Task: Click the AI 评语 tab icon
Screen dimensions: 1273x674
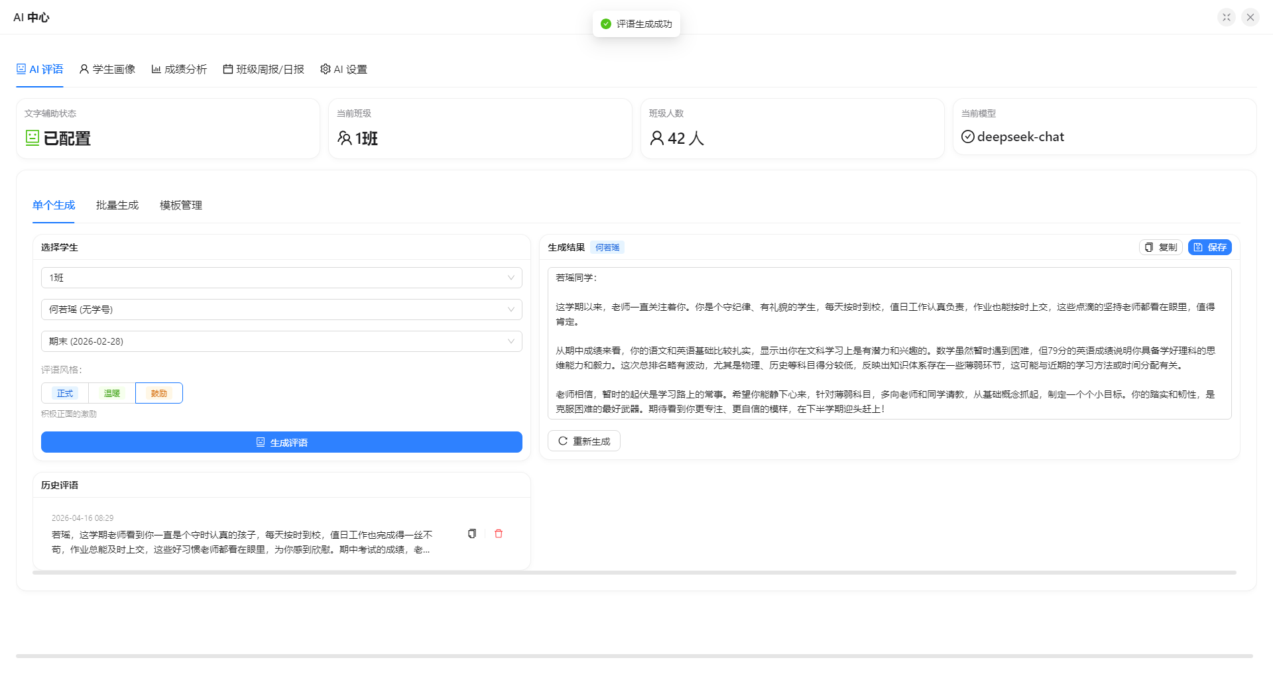Action: [21, 69]
